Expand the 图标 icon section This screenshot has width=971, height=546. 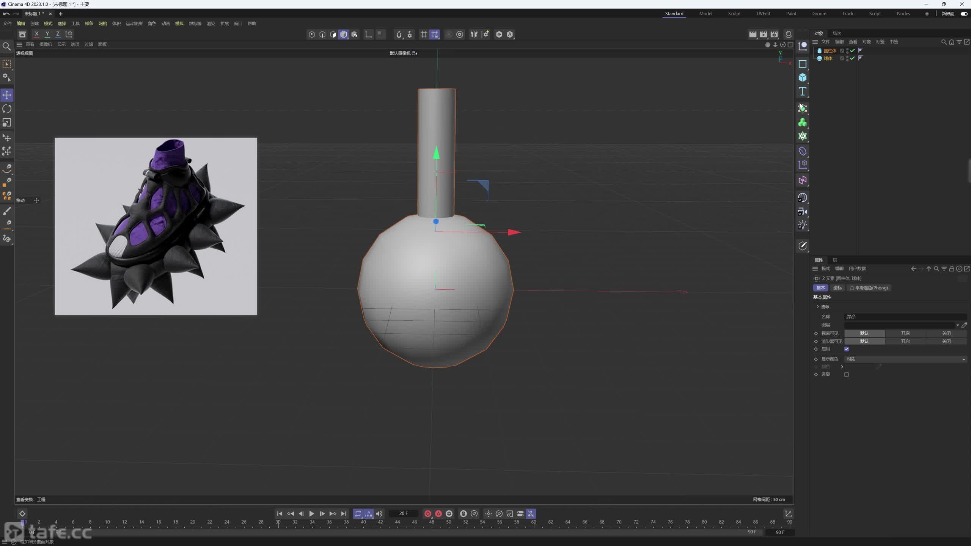[818, 307]
